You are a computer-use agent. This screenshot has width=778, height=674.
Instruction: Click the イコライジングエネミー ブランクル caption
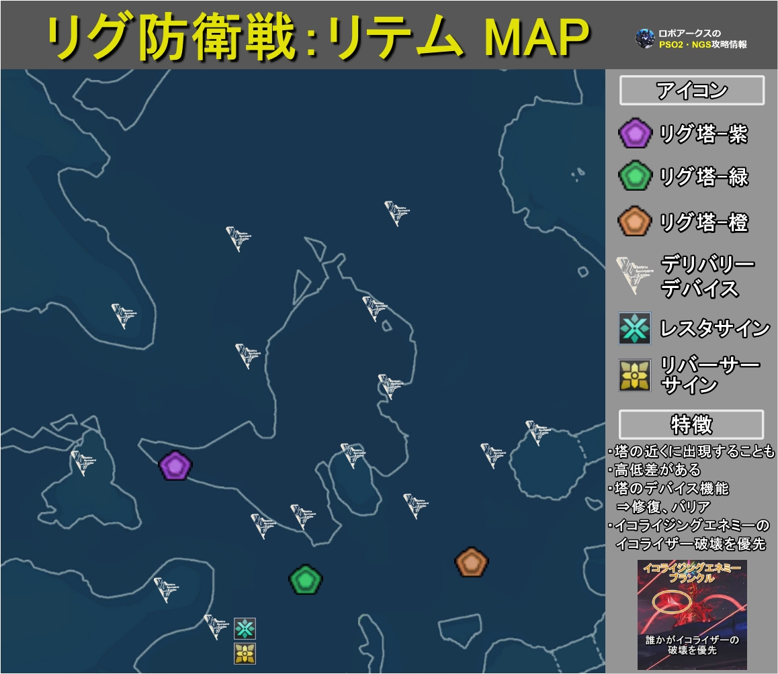tap(692, 573)
